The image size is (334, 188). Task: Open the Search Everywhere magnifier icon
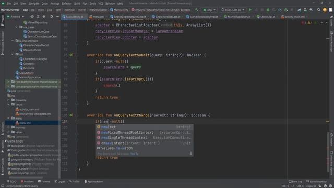click(x=319, y=10)
